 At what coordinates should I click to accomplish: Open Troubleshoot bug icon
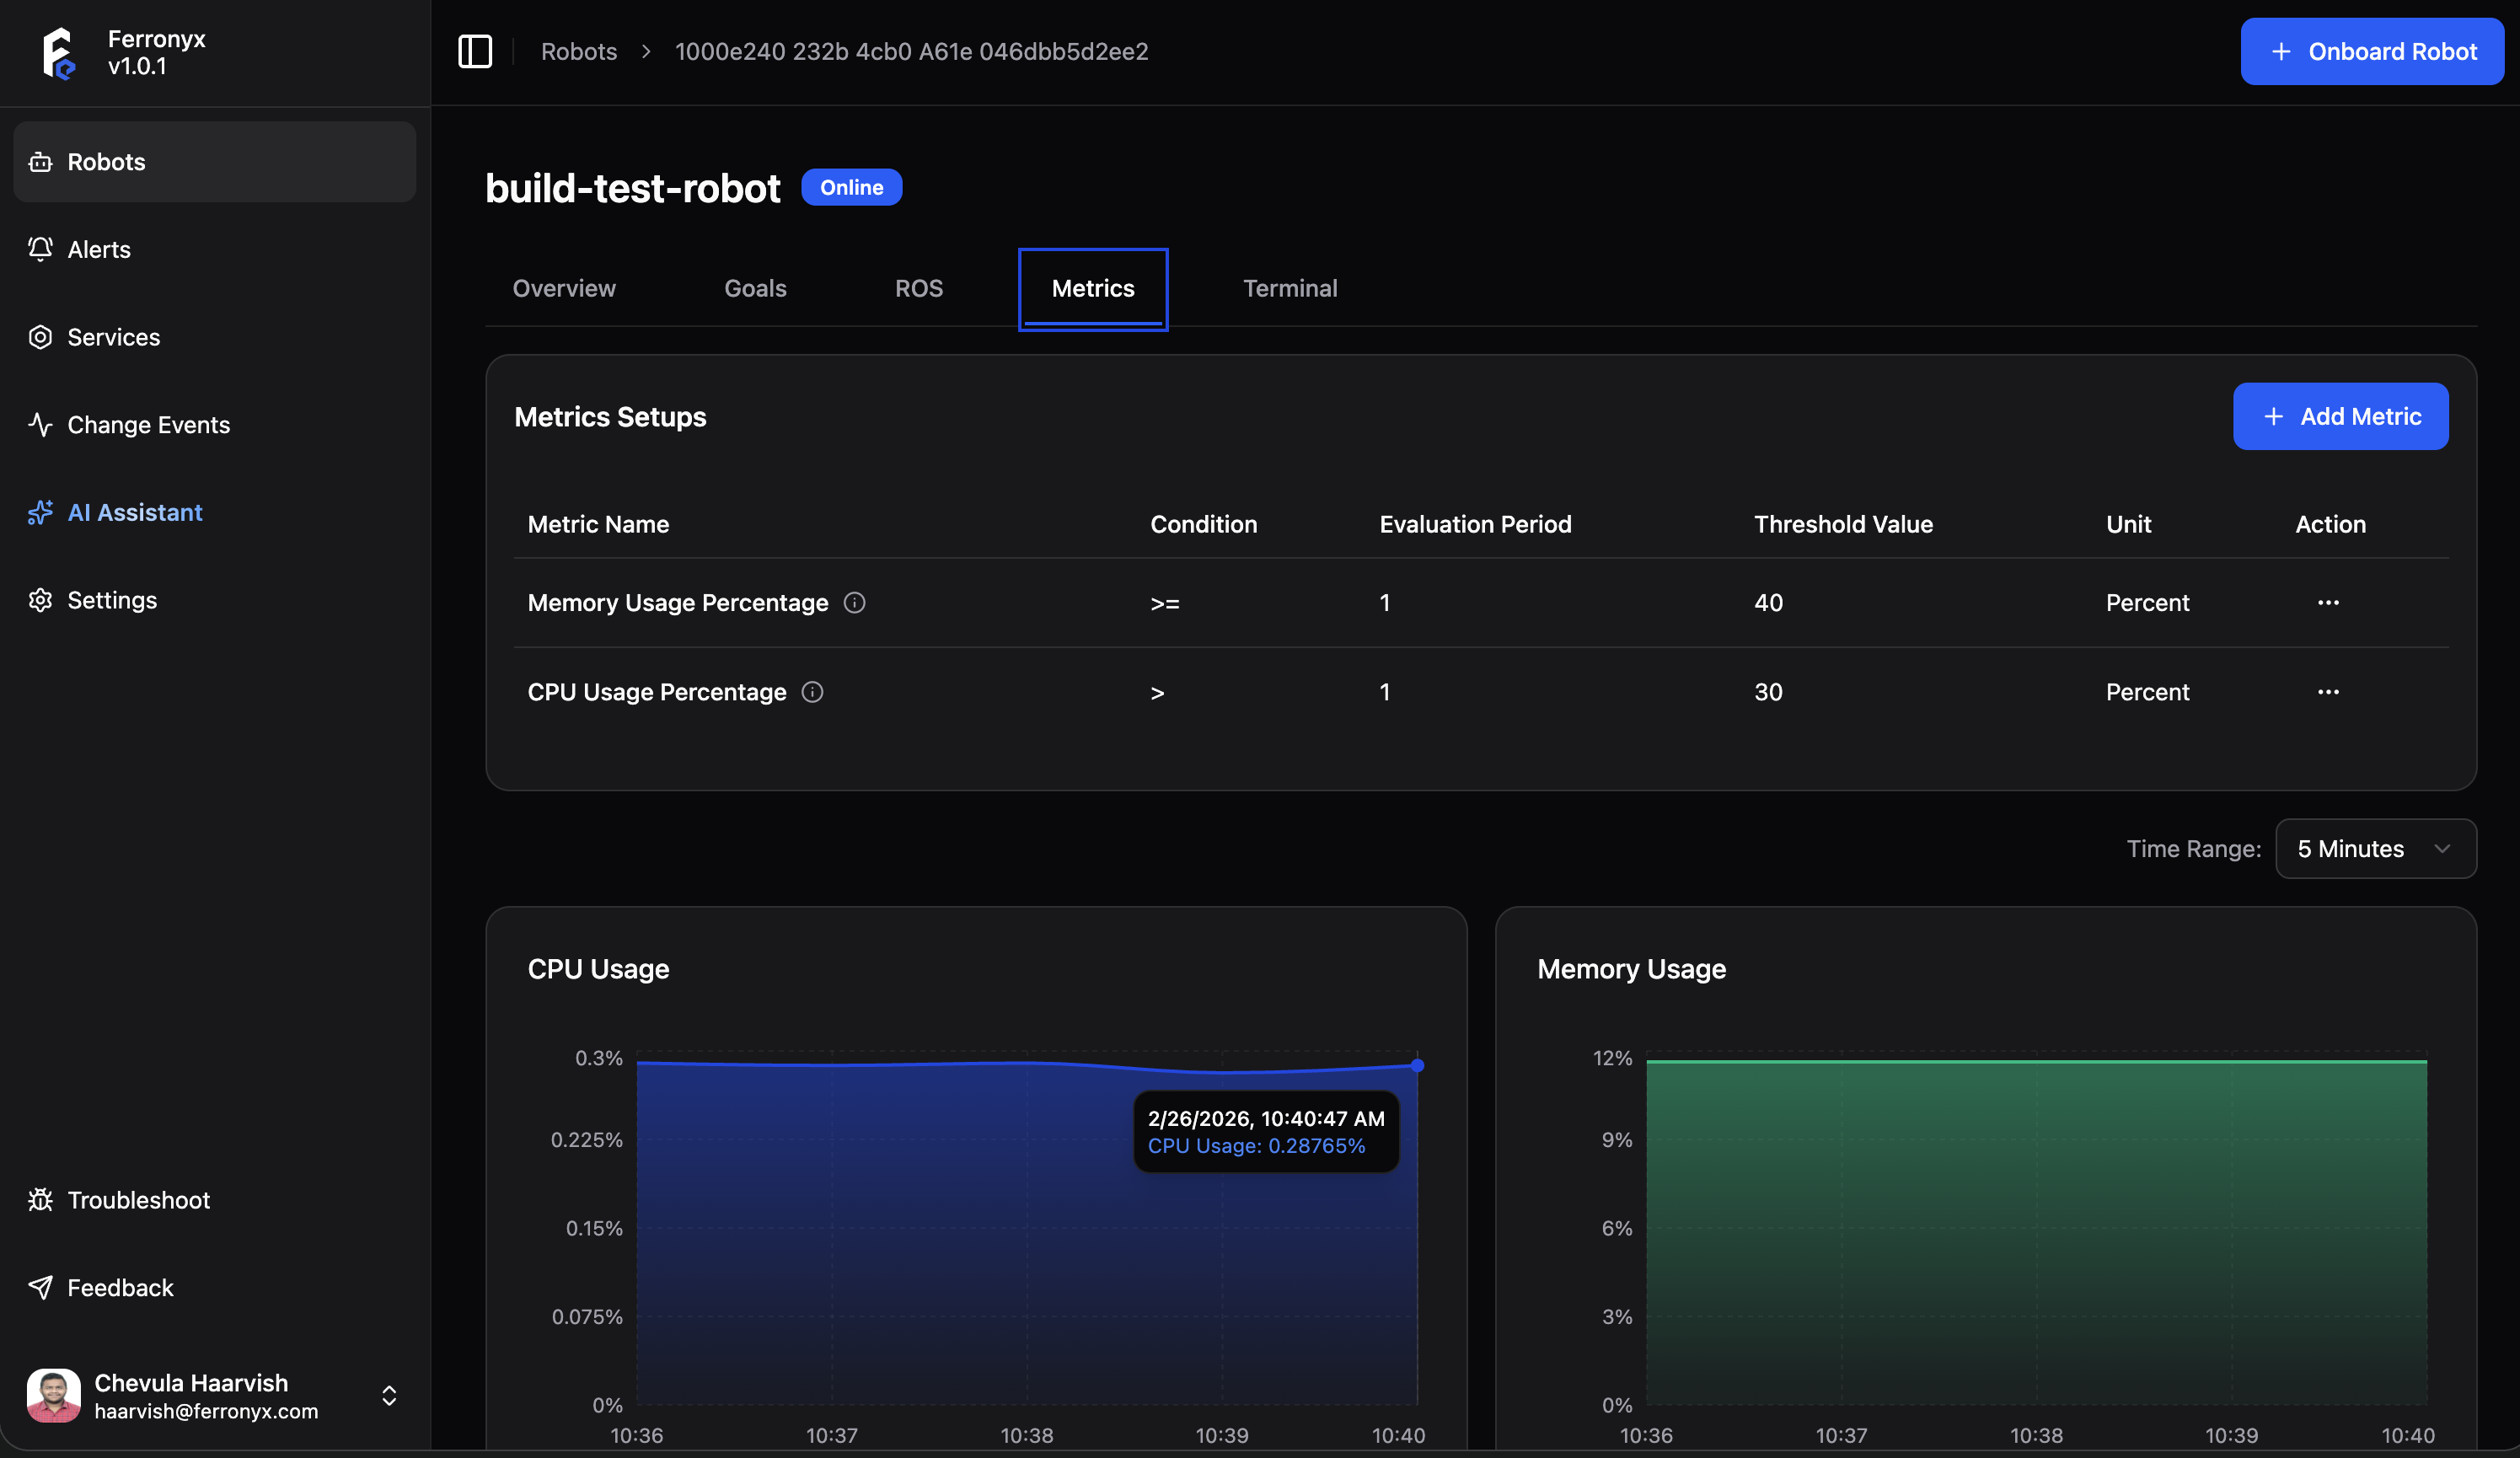pos(40,1200)
